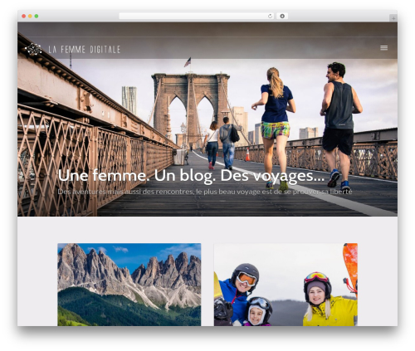Click the La Femme Digitale logo emblem
The height and width of the screenshot is (351, 415).
click(33, 49)
